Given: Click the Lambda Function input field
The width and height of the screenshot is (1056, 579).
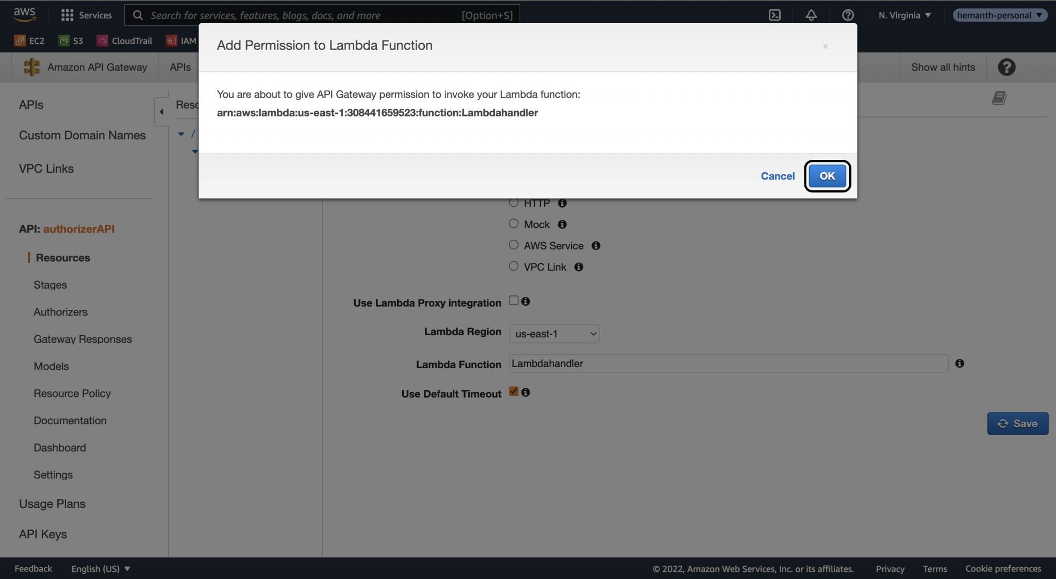Looking at the screenshot, I should point(728,363).
